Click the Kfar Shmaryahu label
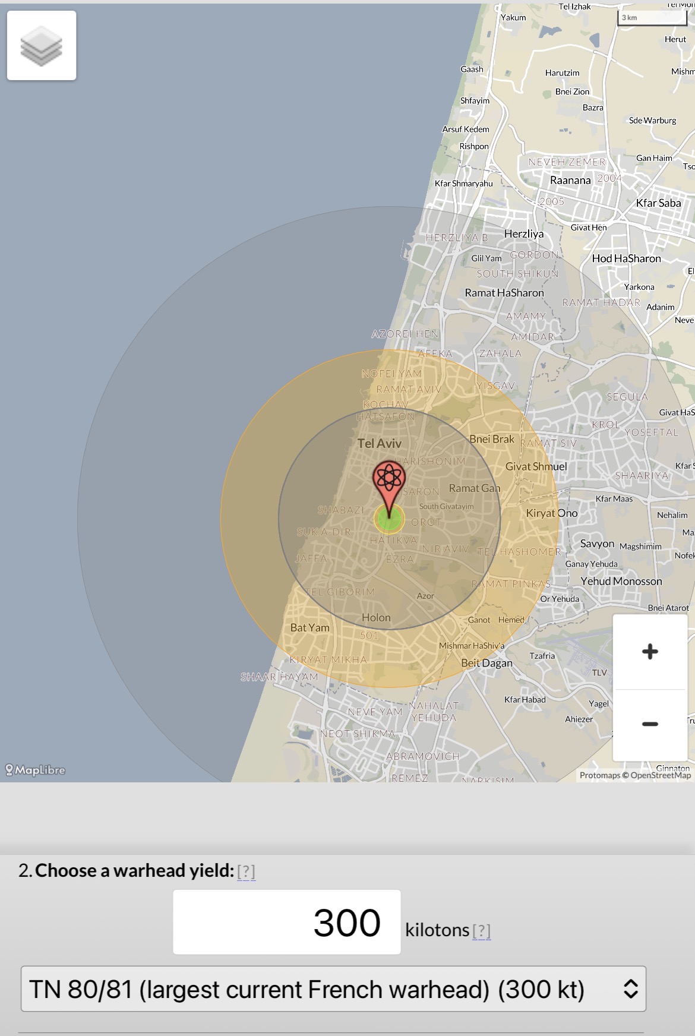695x1036 pixels. (464, 183)
